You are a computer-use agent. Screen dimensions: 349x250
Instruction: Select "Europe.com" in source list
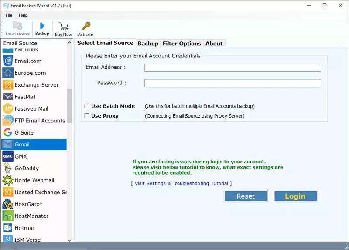[30, 73]
